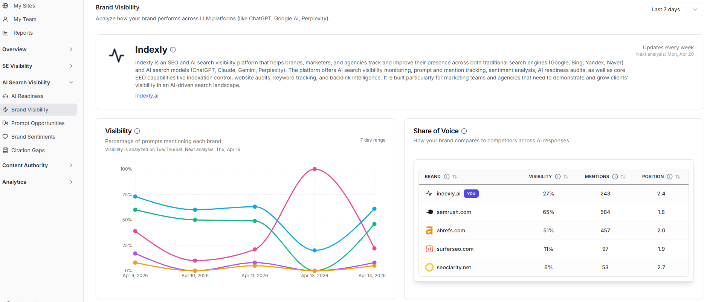Sort table by POSITION column arrows
This screenshot has height=302, width=707.
(x=678, y=177)
